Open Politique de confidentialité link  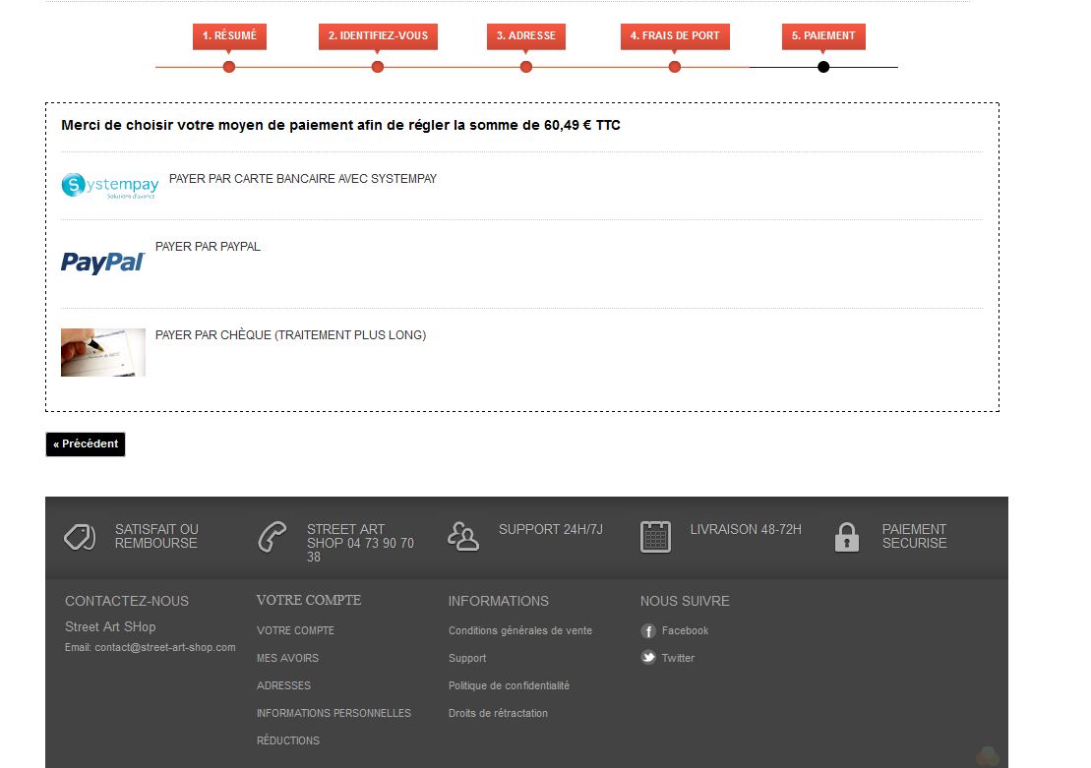[x=510, y=685]
